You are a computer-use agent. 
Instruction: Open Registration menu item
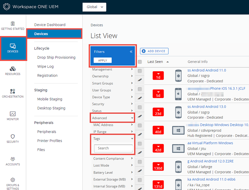(x=47, y=75)
